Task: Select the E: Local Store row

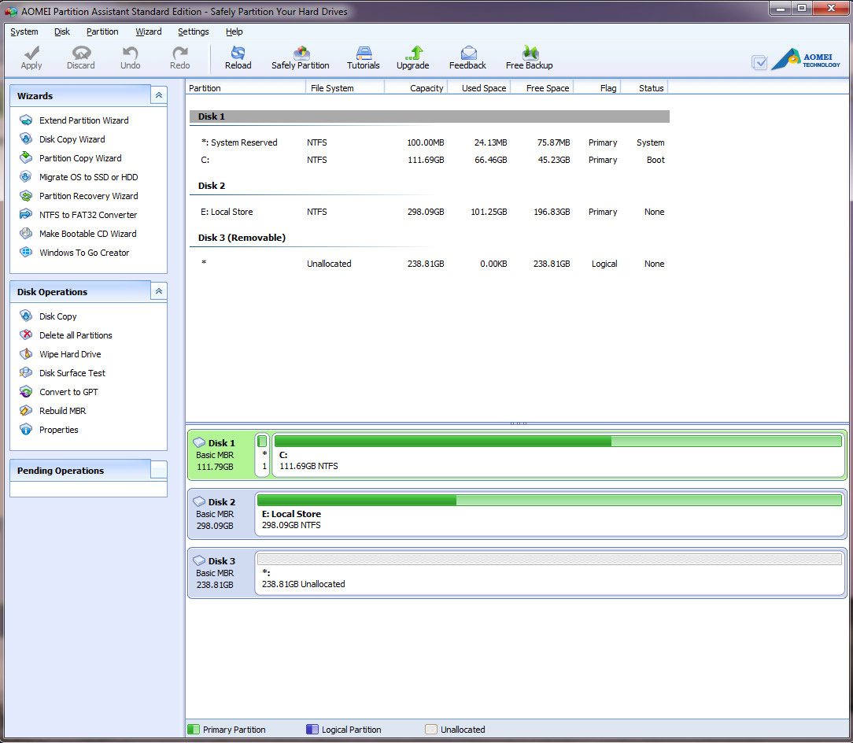Action: pos(429,212)
